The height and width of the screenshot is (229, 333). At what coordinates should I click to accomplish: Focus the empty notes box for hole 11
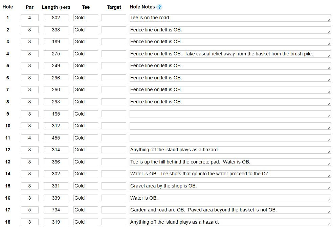click(x=230, y=138)
